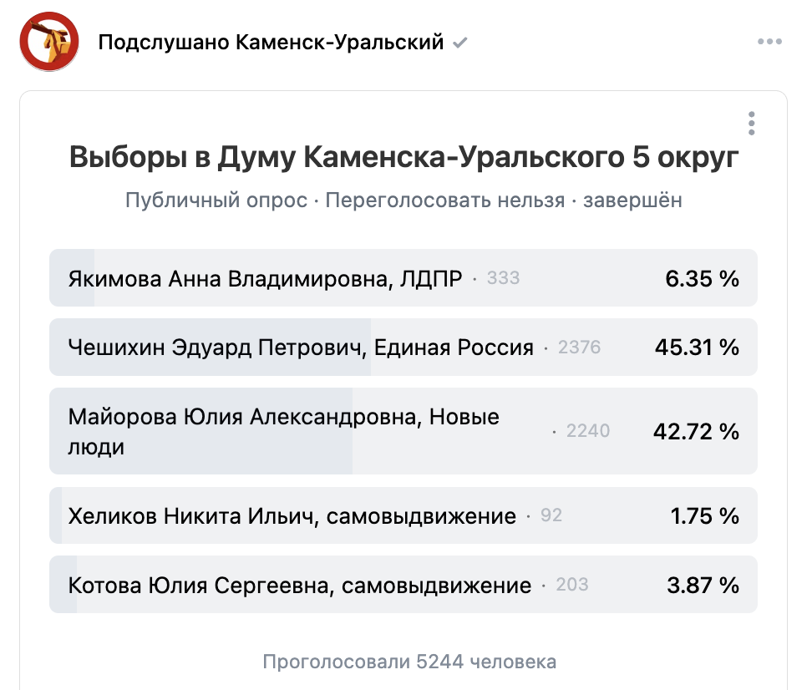This screenshot has height=690, width=812.
Task: Open the post options three-dot menu
Action: 769,42
